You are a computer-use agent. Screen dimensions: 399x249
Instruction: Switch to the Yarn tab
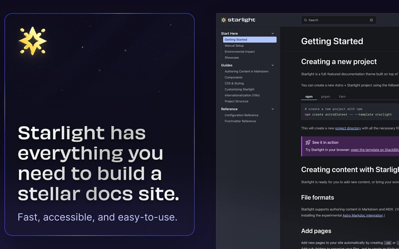click(342, 97)
